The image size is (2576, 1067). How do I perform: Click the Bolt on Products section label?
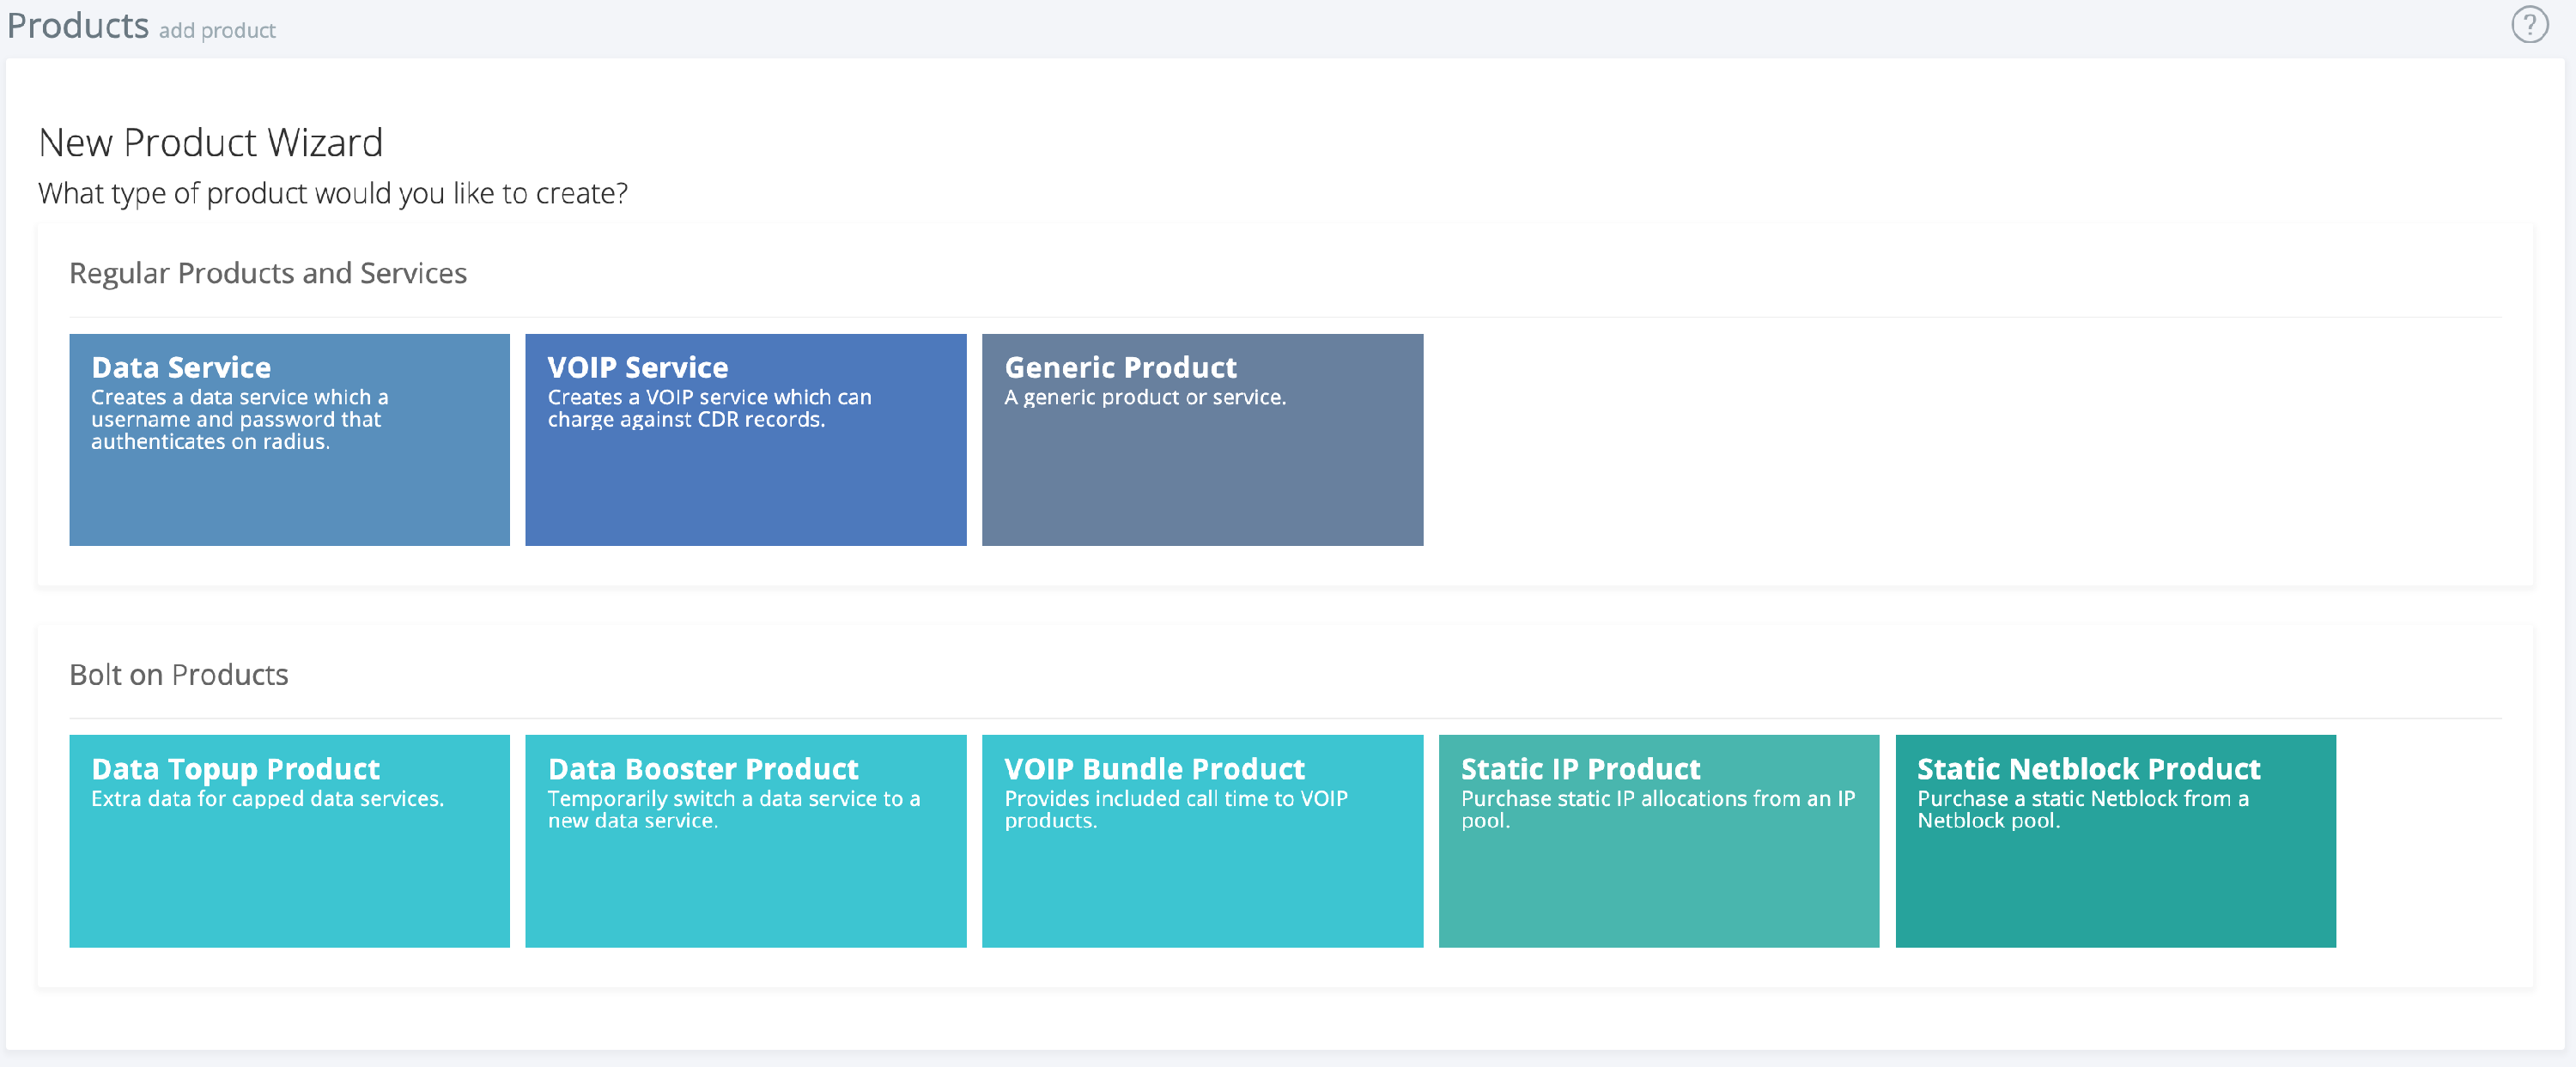(178, 674)
